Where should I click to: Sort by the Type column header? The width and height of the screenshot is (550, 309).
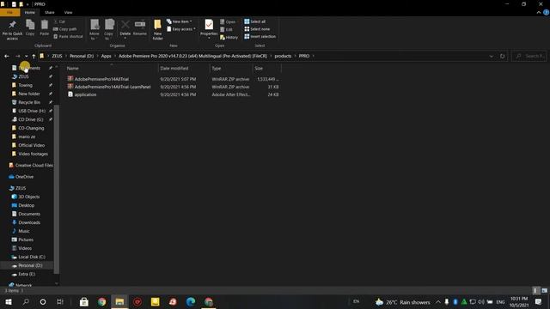[x=231, y=69]
